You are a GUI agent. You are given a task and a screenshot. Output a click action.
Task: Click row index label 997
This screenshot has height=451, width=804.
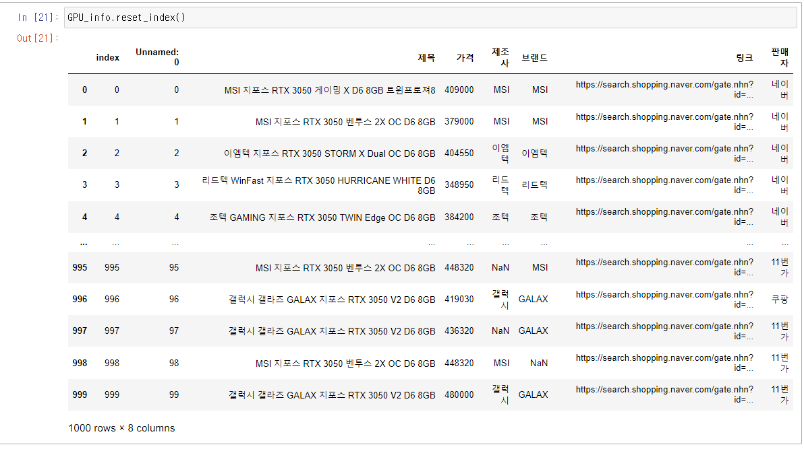pyautogui.click(x=80, y=331)
